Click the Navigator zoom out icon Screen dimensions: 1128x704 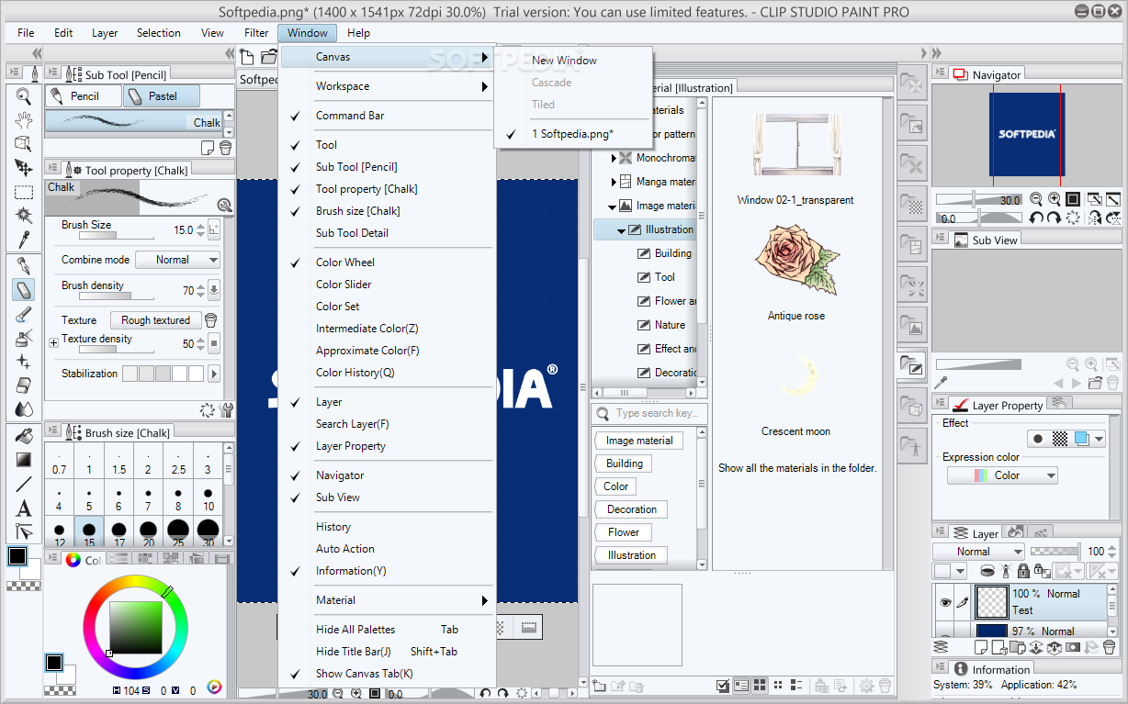pyautogui.click(x=1036, y=199)
